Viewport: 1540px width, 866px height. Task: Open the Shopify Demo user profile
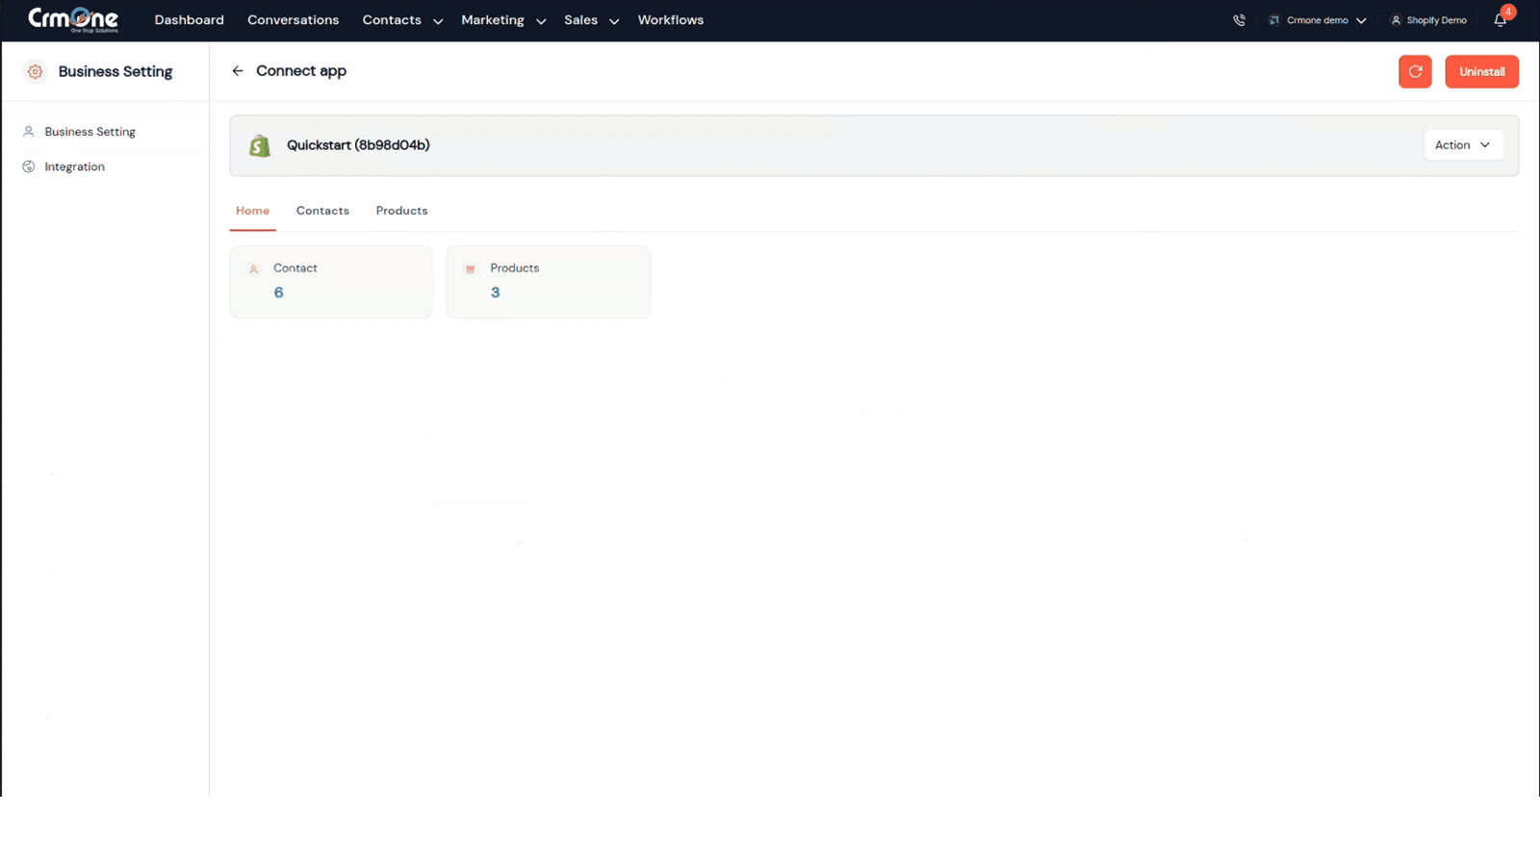(1429, 20)
